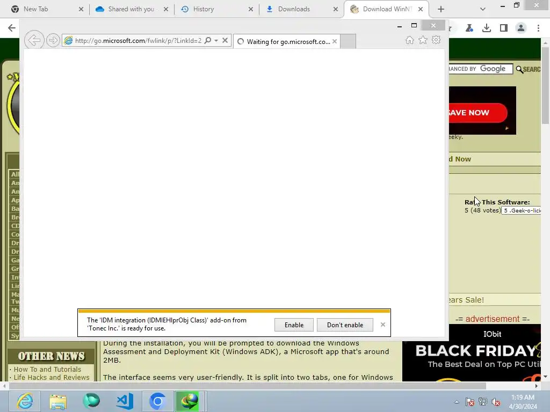Select the 'Waiting for go.microsoft.co...' tab
This screenshot has width=550, height=412.
click(286, 41)
